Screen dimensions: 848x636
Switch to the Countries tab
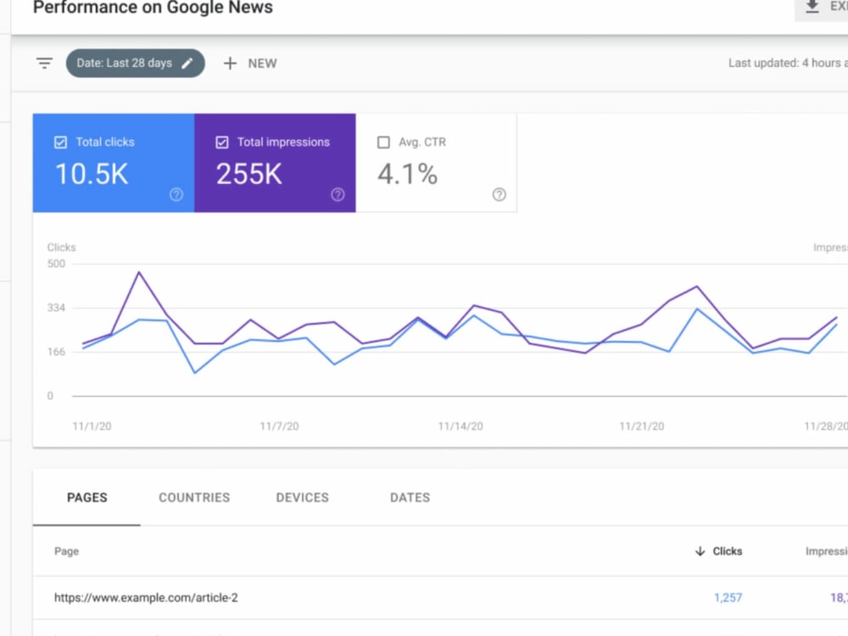pyautogui.click(x=194, y=498)
